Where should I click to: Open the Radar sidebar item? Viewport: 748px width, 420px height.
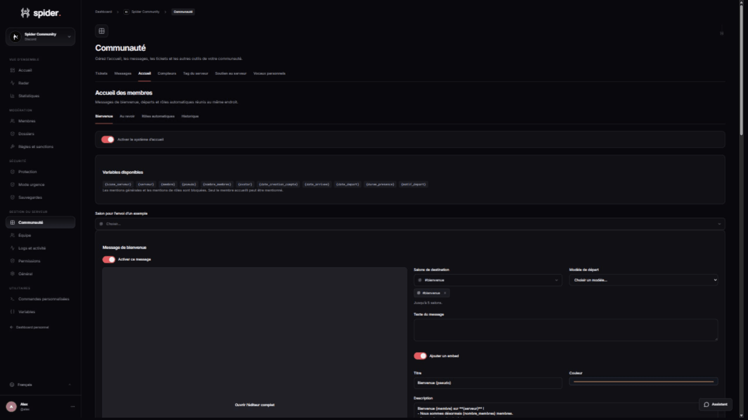(x=40, y=83)
